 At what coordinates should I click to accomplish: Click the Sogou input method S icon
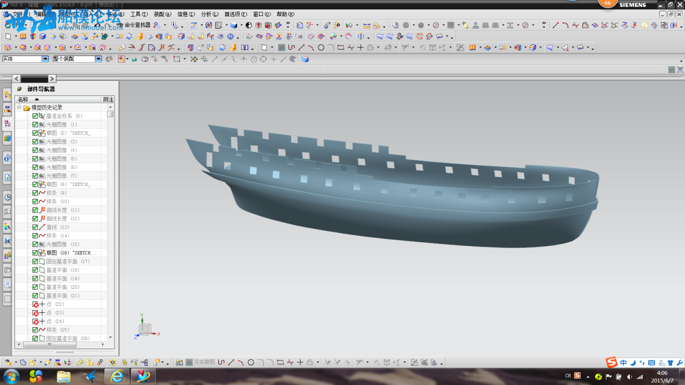pos(612,363)
